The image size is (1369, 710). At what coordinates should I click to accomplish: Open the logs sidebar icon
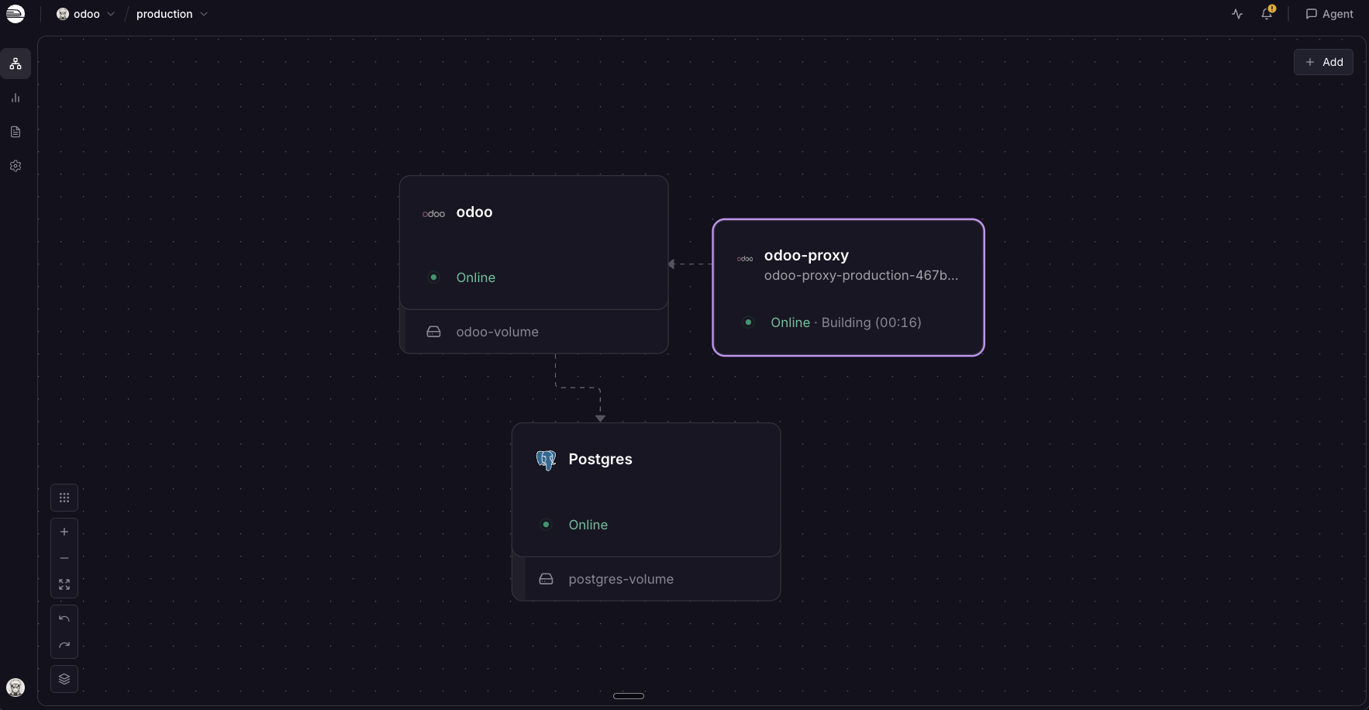(16, 132)
